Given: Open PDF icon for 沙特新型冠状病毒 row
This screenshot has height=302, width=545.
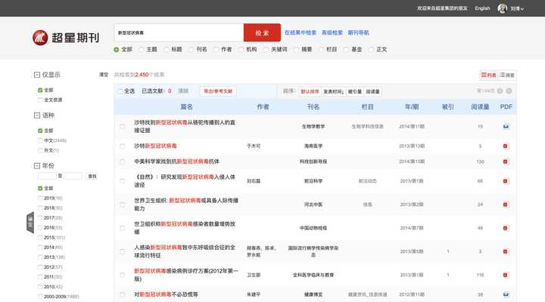Looking at the screenshot, I should (x=506, y=145).
